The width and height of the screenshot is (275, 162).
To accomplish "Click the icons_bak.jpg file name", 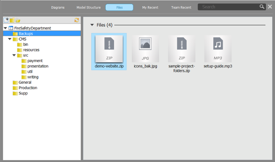I will 145,66.
